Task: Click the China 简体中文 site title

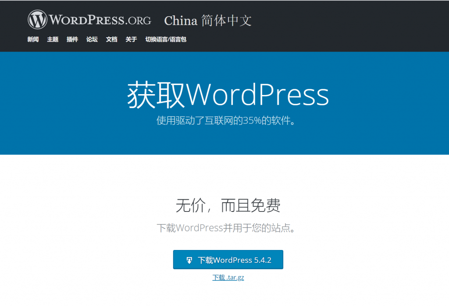Action: 208,21
